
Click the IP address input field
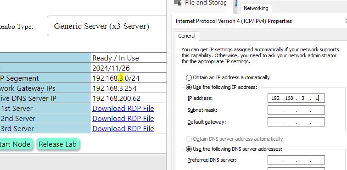tap(296, 98)
